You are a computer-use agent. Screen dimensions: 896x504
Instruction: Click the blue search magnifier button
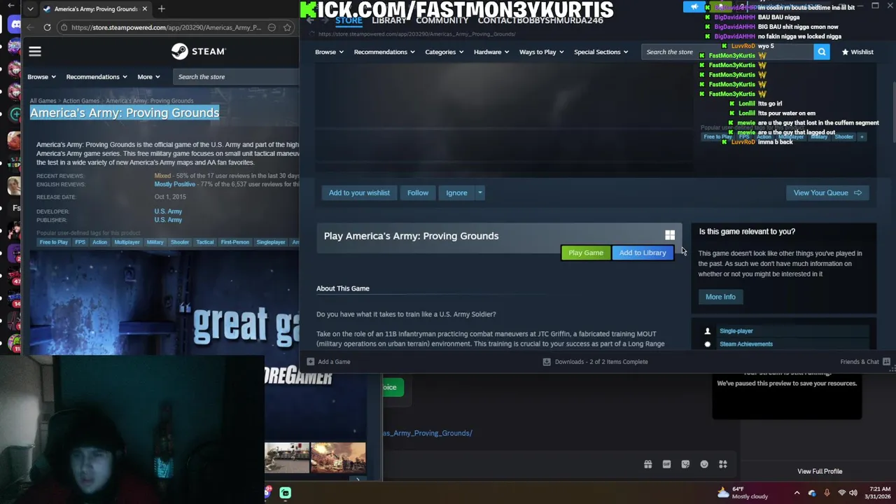click(x=822, y=52)
